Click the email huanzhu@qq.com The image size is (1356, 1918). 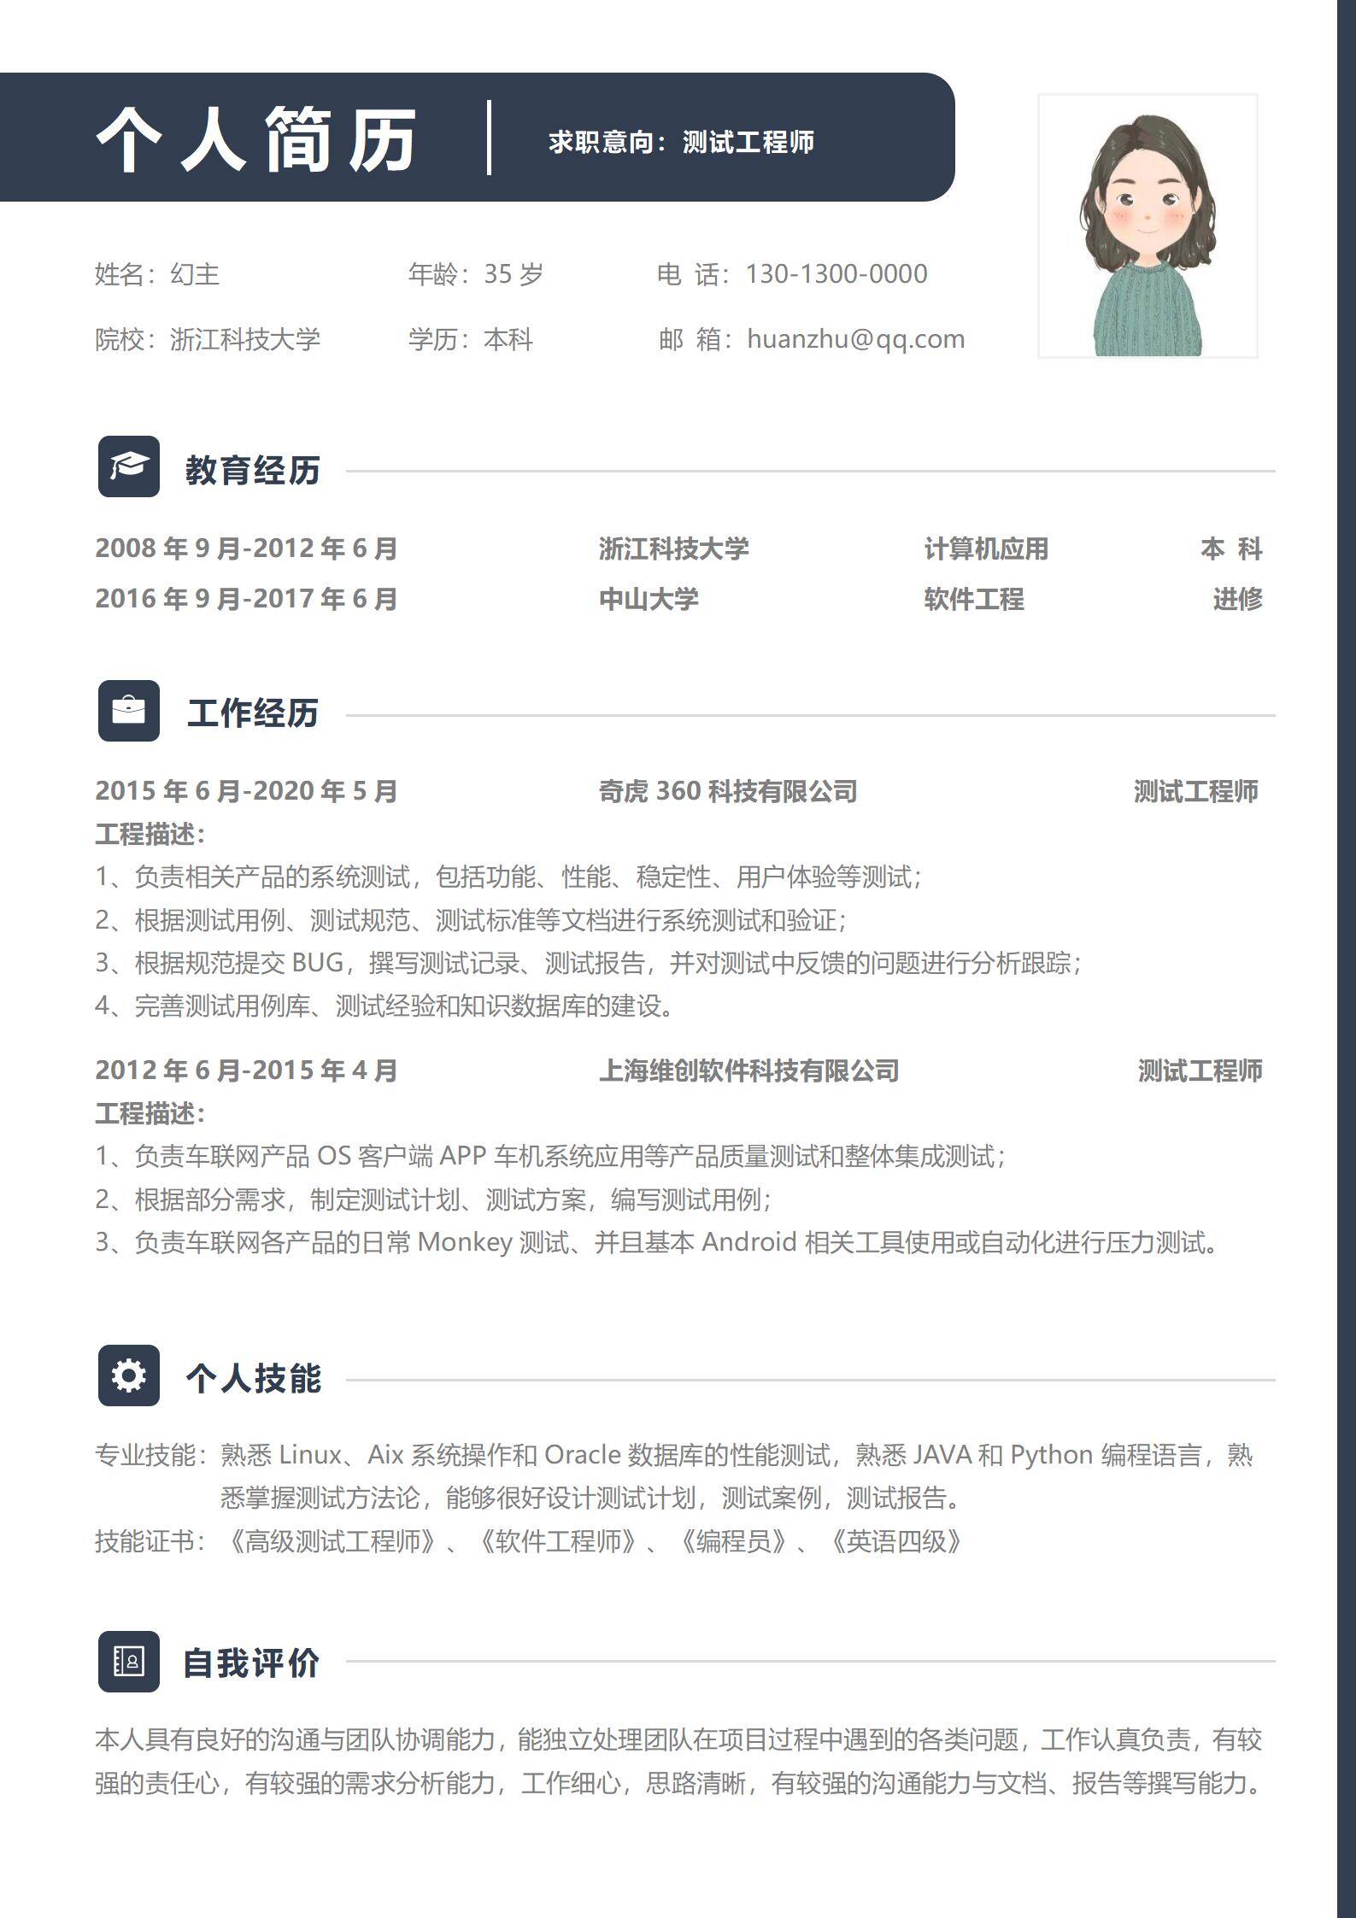pos(855,339)
